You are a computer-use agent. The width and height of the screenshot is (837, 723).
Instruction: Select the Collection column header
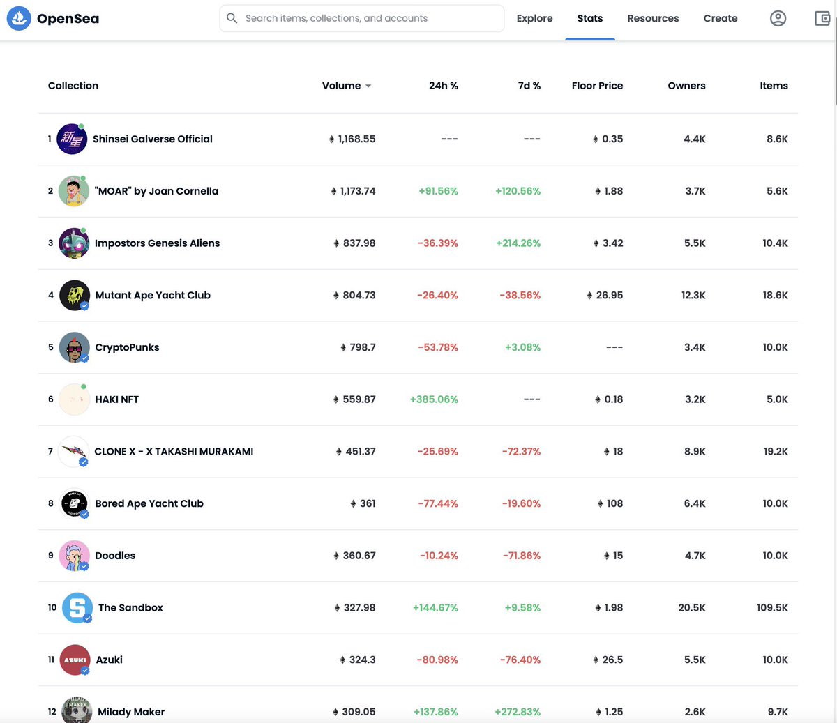73,86
